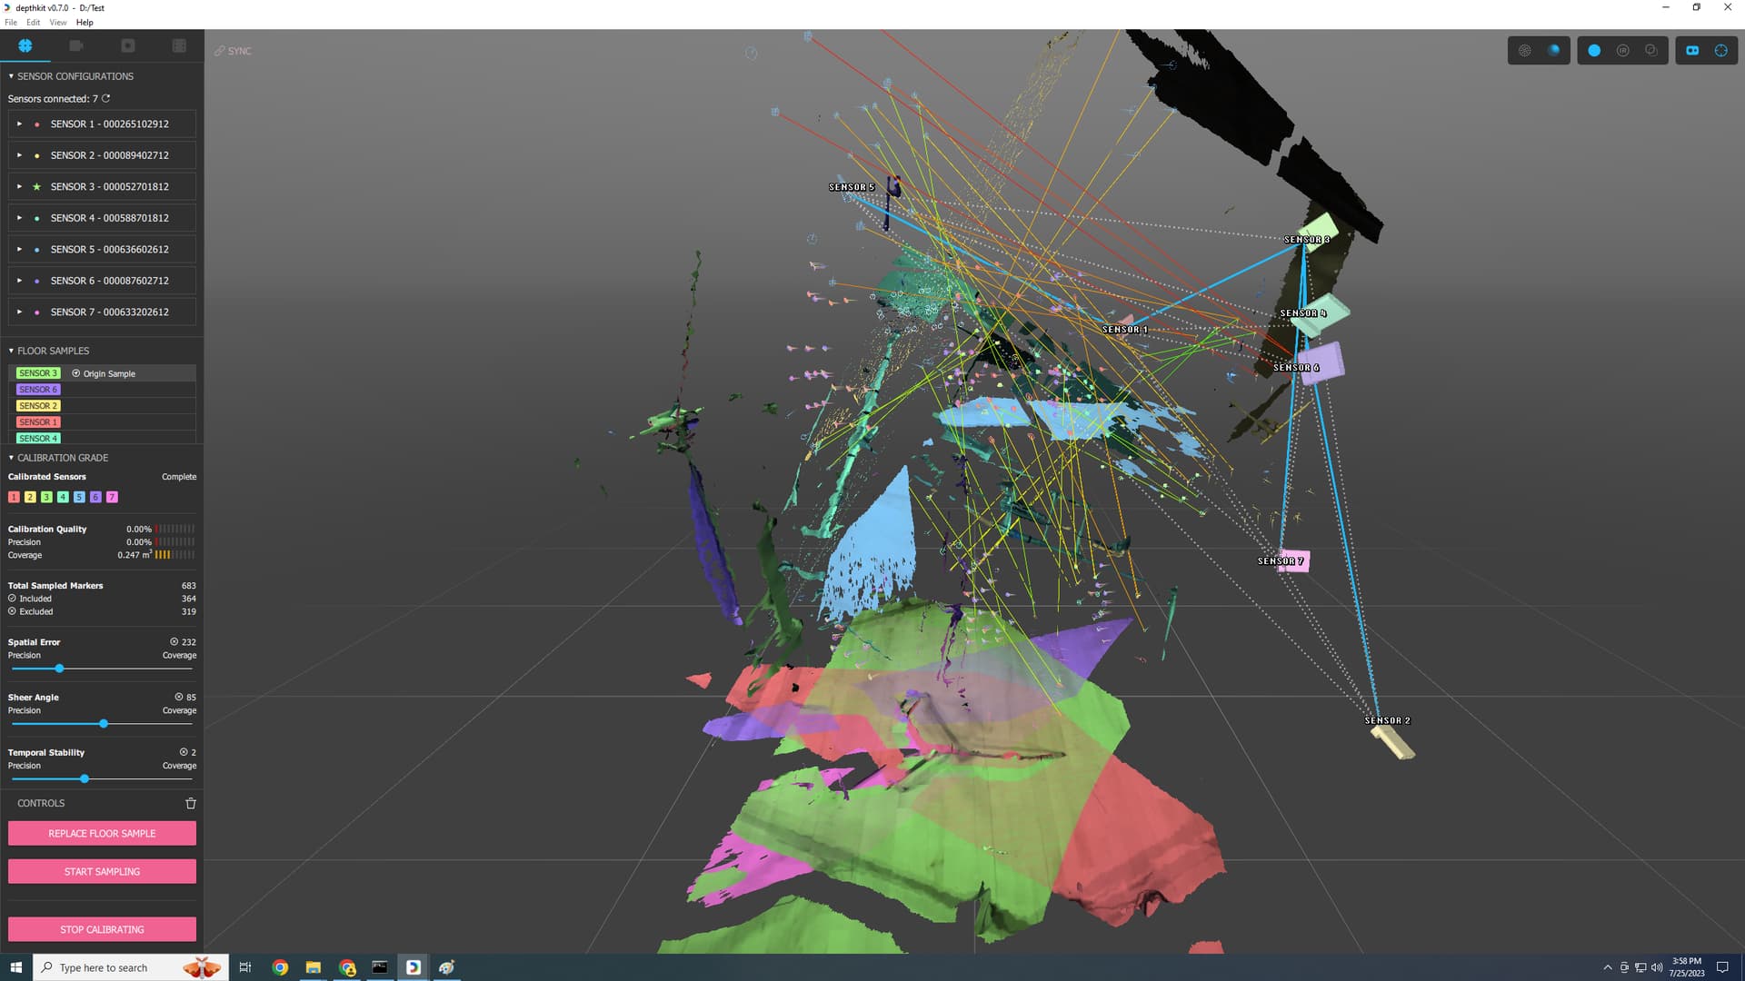Viewport: 1745px width, 981px height.
Task: Open the View menu
Action: [57, 22]
